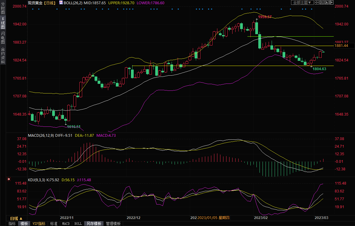Viewport: 355px width, 226px height.
Task: Click the red marker icon beside KDJ
Action: tap(9, 179)
